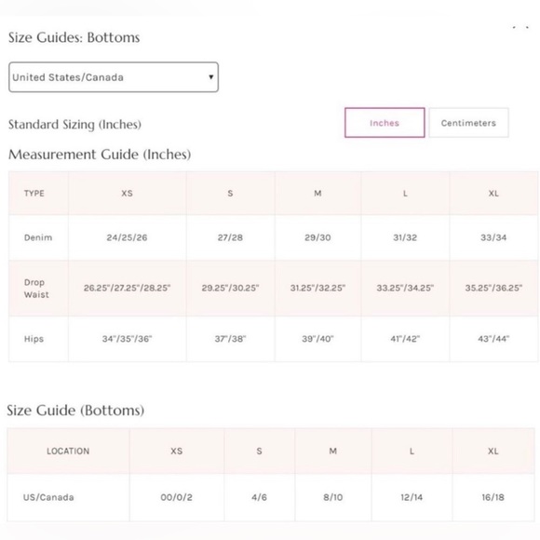Viewport: 540px width, 540px height.
Task: Select the Hips row label
Action: [x=34, y=339]
